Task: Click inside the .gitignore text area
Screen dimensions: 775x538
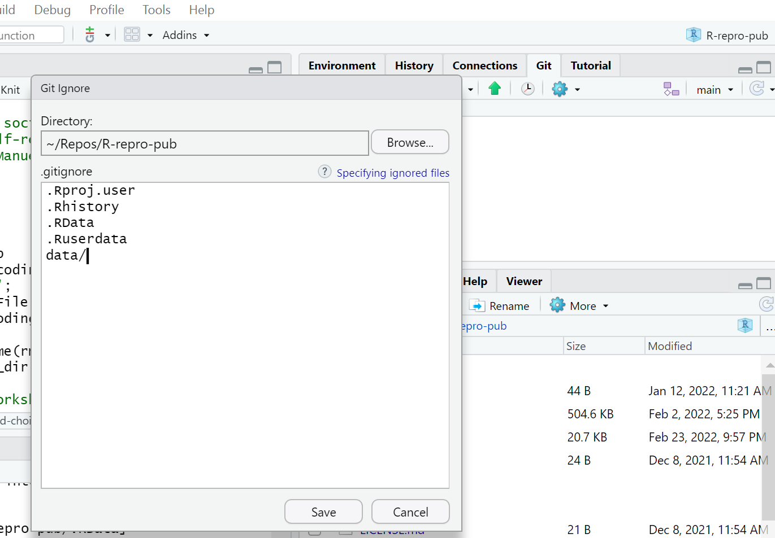Action: tap(245, 335)
